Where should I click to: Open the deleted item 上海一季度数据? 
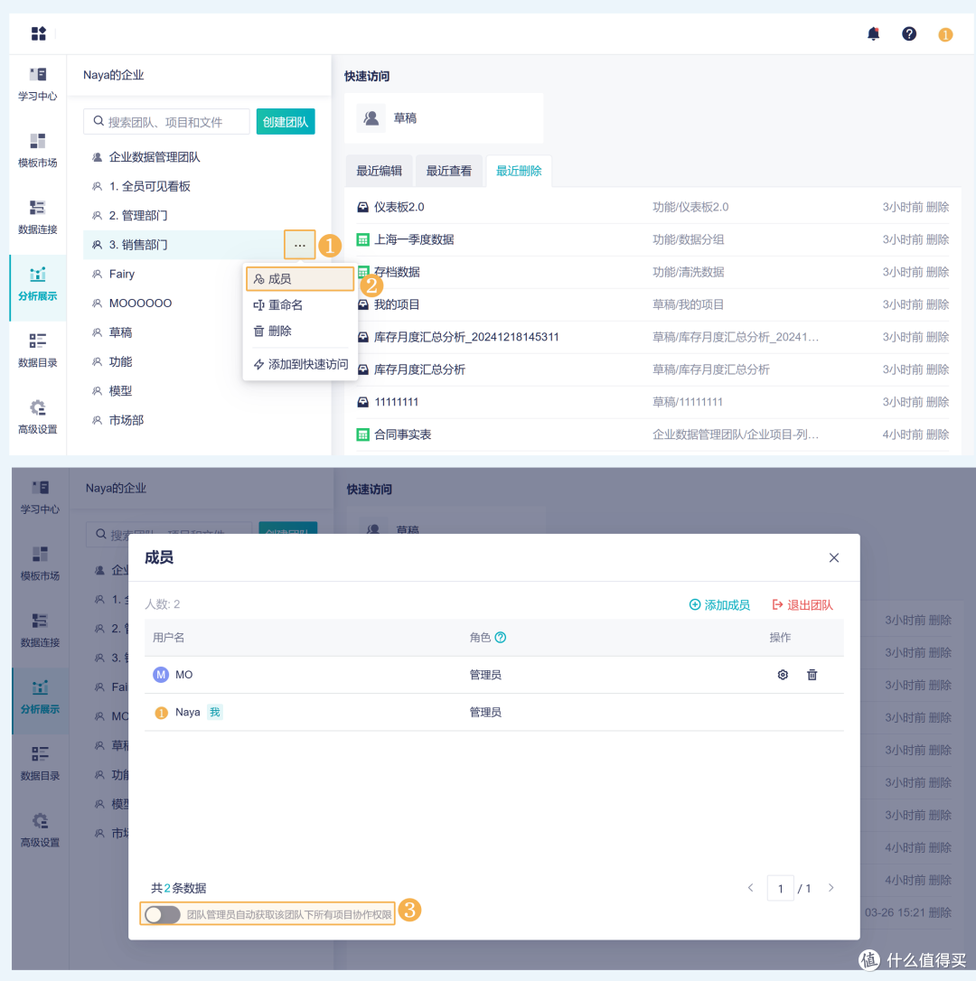414,239
